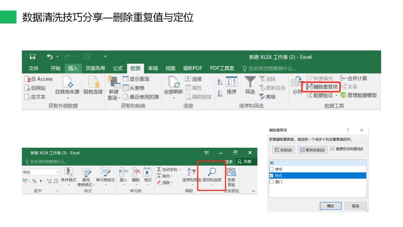This screenshot has width=403, height=227.
Task: Click the 取消全选(U) button
Action: click(312, 150)
